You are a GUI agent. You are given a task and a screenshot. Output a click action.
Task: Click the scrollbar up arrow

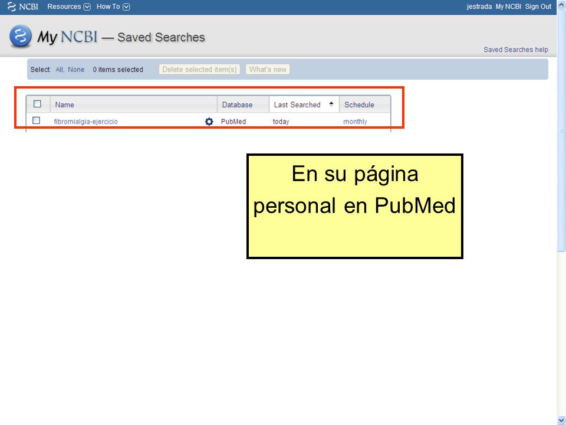pos(561,5)
